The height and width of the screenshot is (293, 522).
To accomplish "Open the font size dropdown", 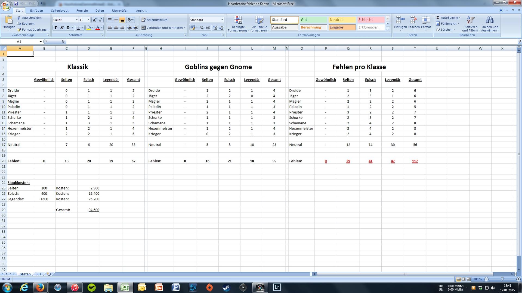I will coord(88,20).
